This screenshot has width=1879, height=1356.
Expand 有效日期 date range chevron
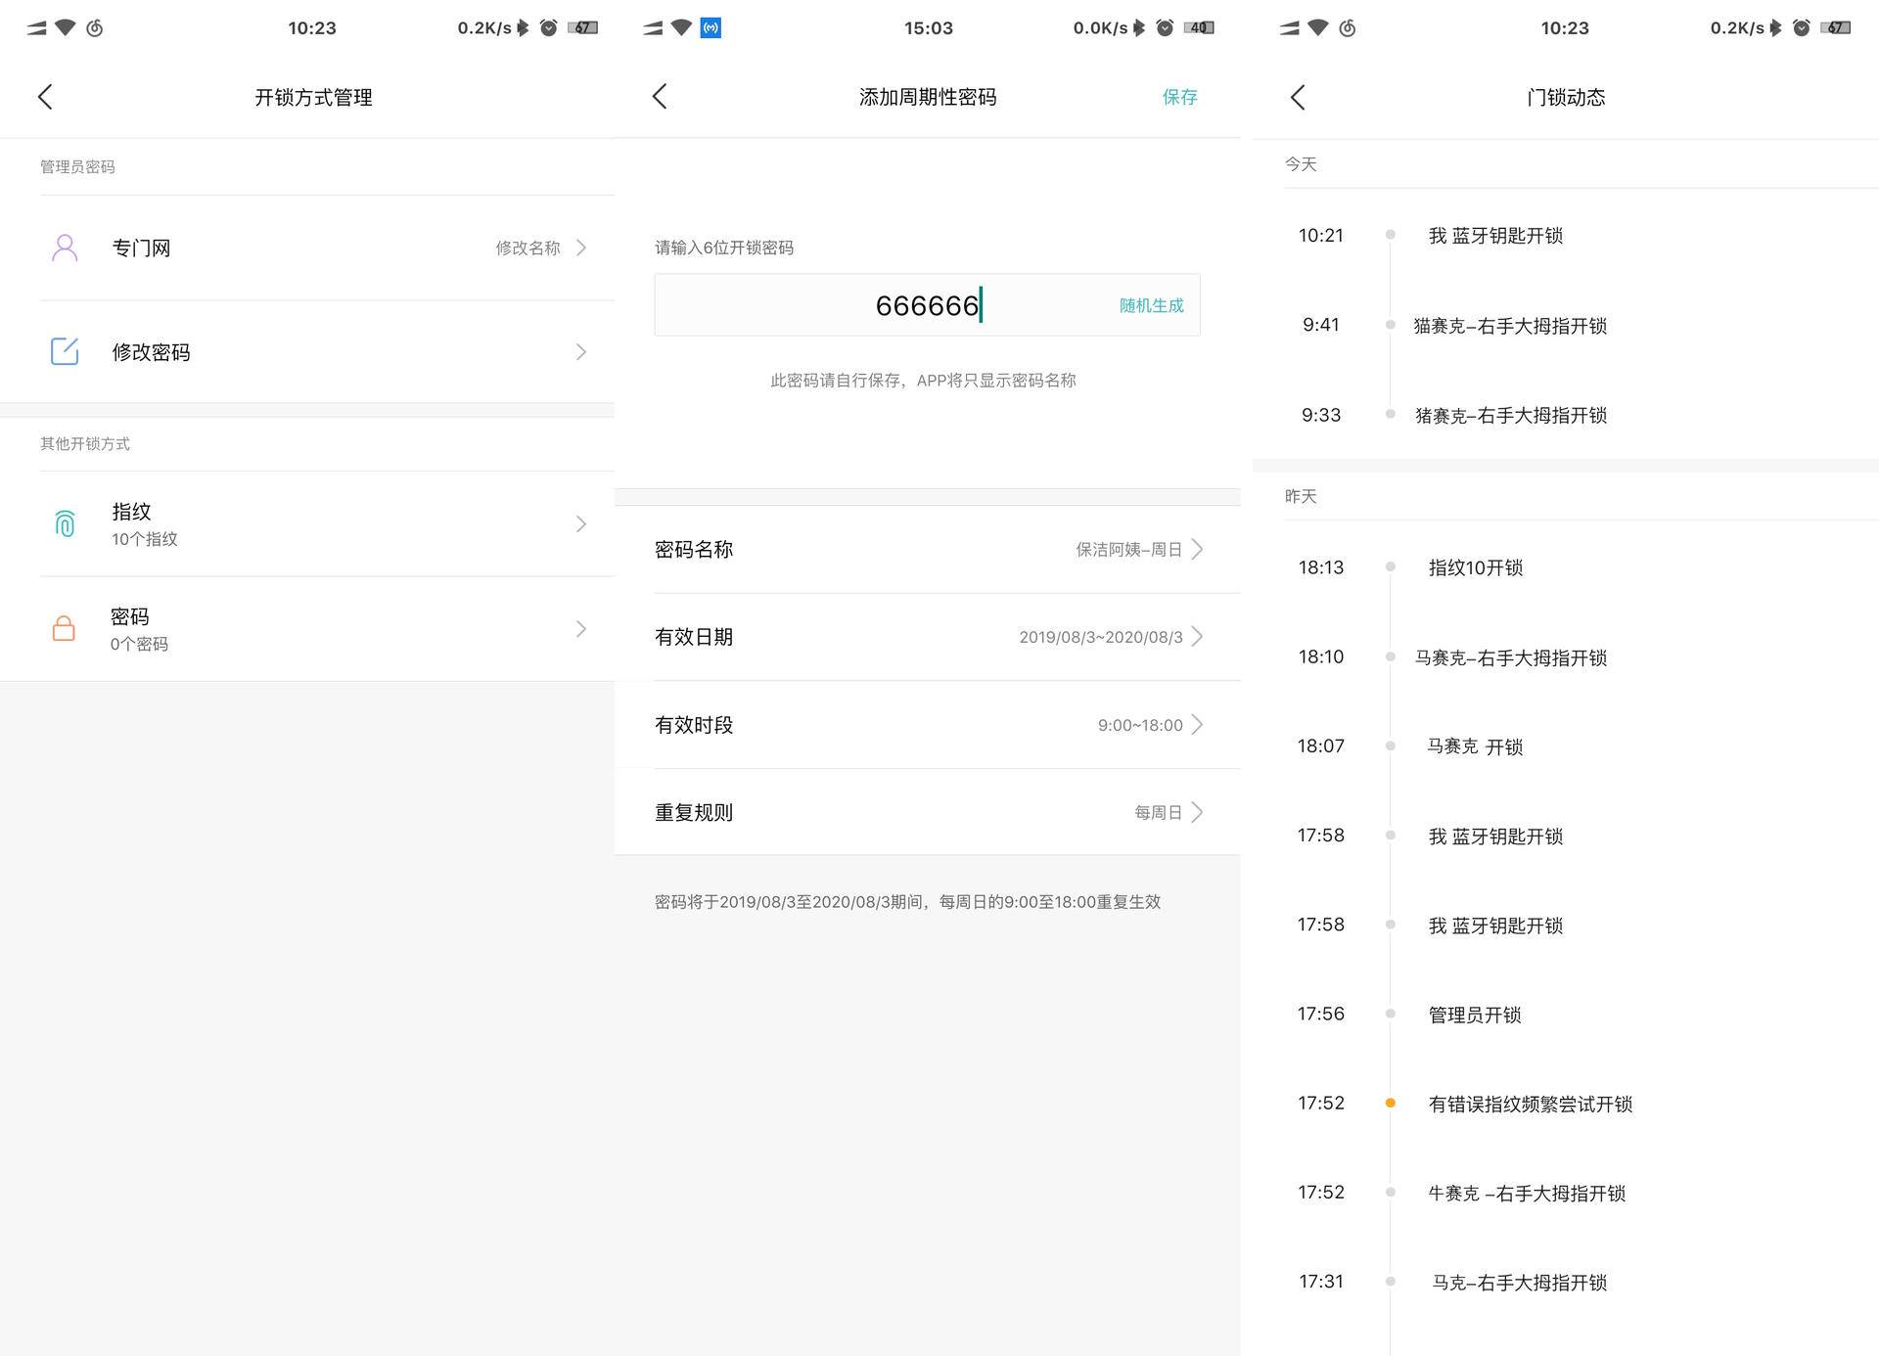(1197, 637)
